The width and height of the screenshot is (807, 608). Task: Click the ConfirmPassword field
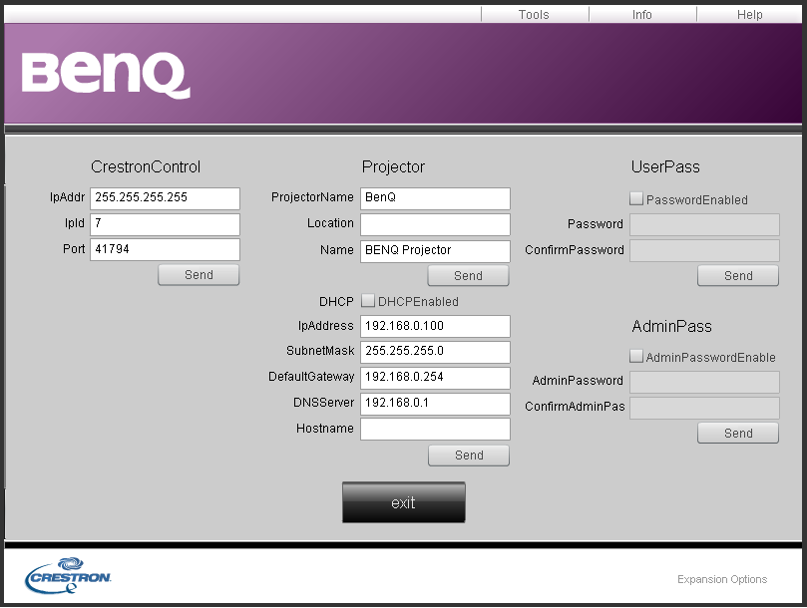tap(704, 250)
